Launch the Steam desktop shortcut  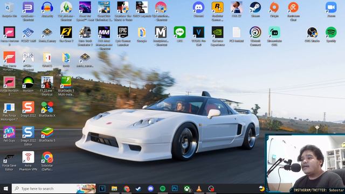pyautogui.click(x=255, y=9)
